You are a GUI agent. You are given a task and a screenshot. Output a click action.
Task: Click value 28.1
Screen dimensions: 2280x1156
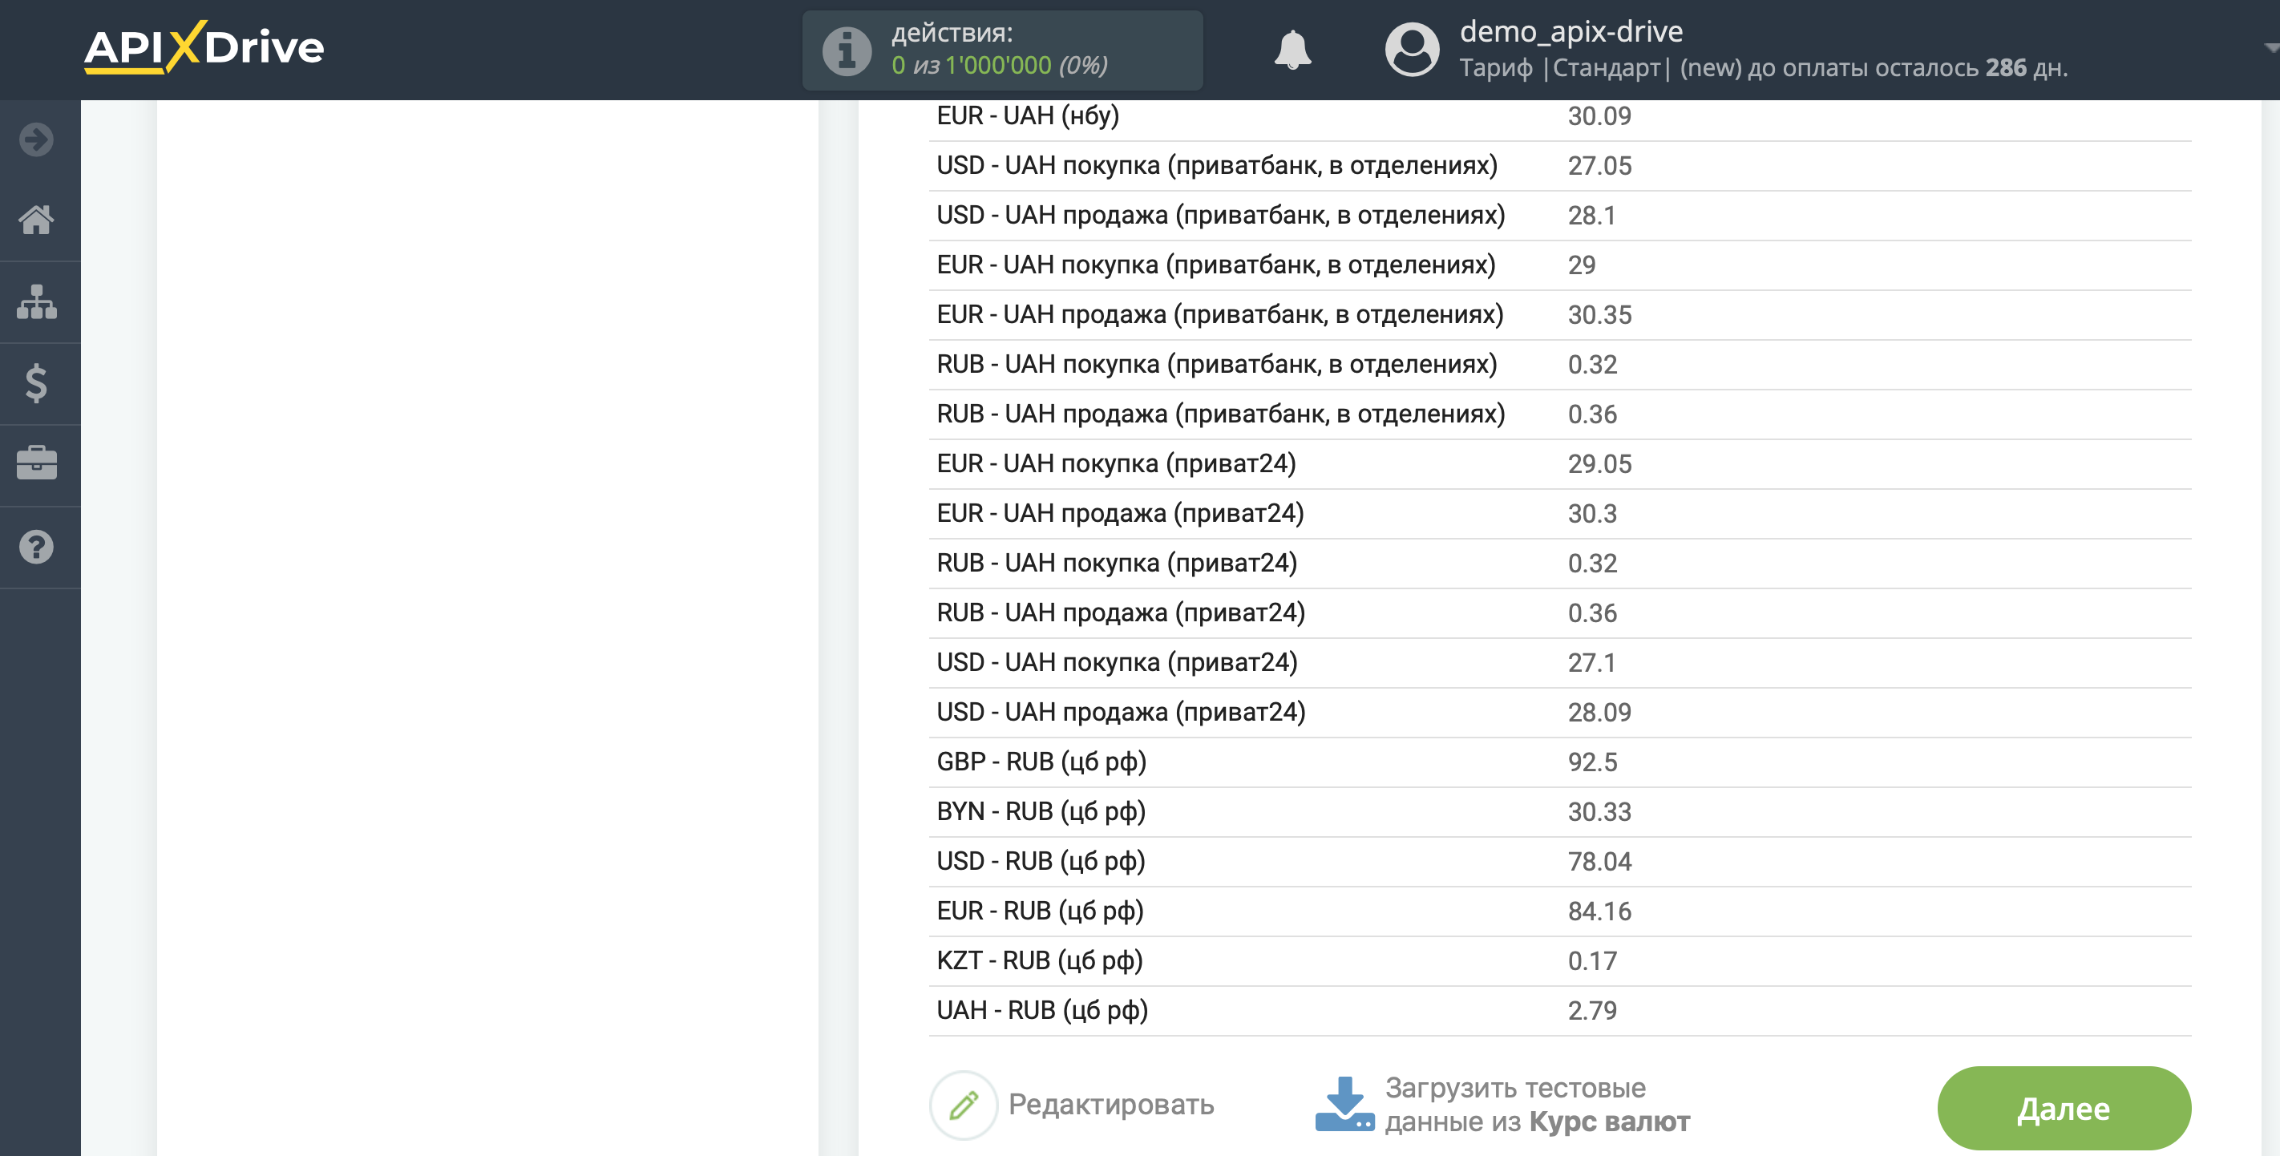pyautogui.click(x=1591, y=215)
